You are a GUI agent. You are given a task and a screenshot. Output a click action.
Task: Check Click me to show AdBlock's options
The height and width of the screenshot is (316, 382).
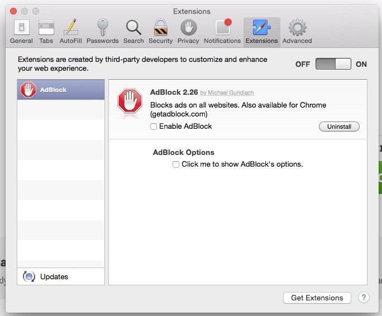tap(176, 164)
